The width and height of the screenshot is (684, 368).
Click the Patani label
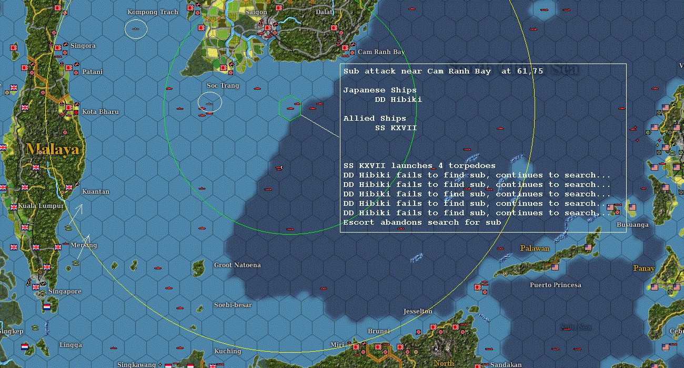pos(93,72)
